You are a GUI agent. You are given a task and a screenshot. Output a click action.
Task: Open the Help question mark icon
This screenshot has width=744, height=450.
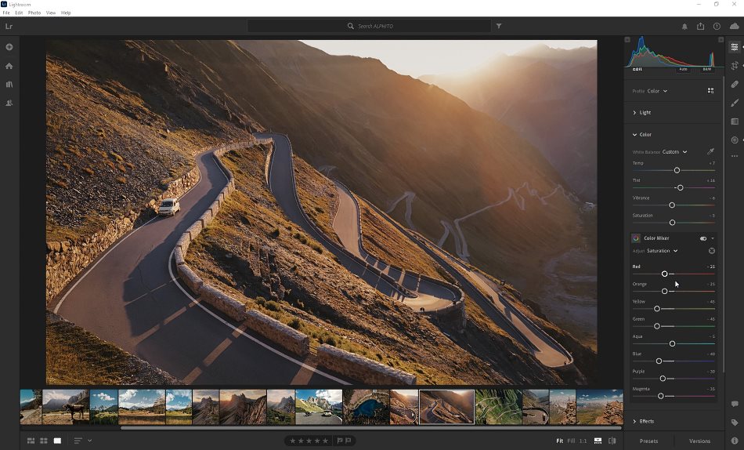pos(717,26)
